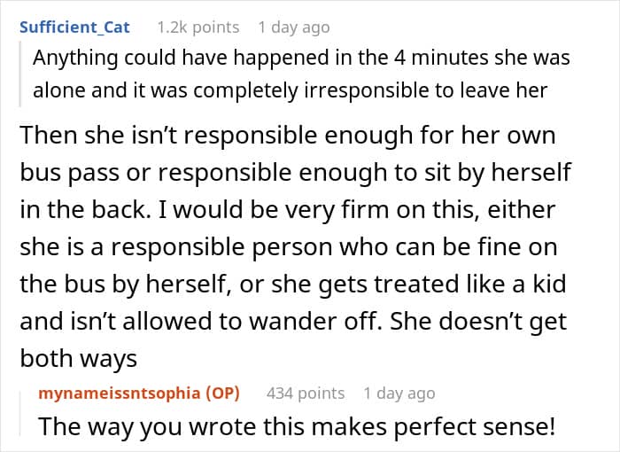
Task: Click the 434 points score
Action: (x=306, y=393)
